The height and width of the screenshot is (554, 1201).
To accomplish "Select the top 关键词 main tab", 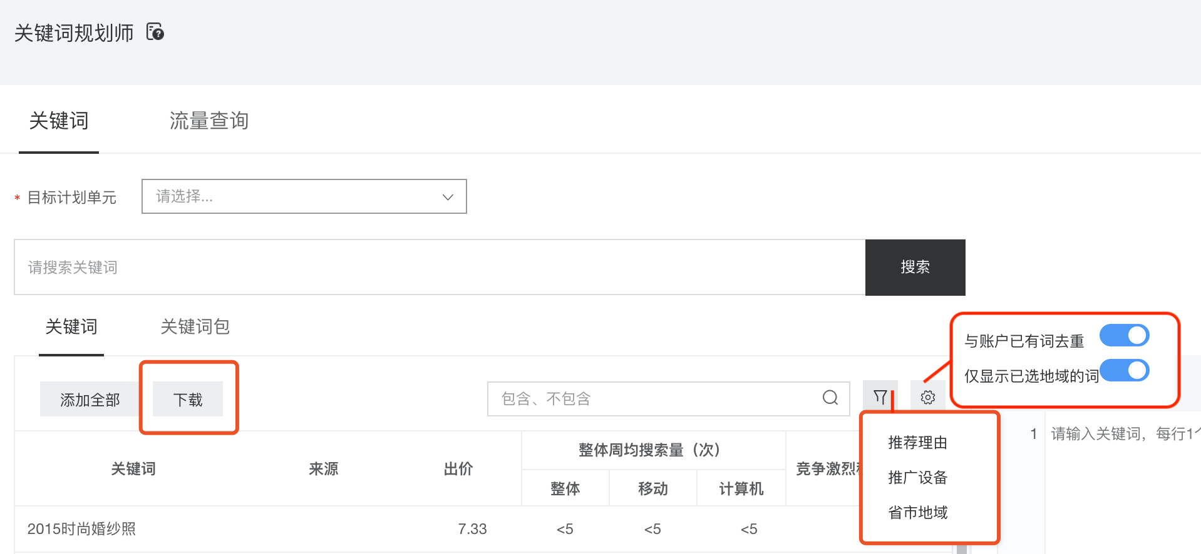I will [x=59, y=121].
